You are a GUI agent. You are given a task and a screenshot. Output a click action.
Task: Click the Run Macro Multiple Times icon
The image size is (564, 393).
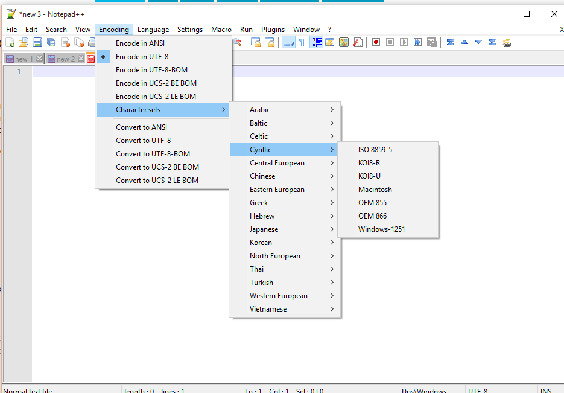[x=418, y=42]
